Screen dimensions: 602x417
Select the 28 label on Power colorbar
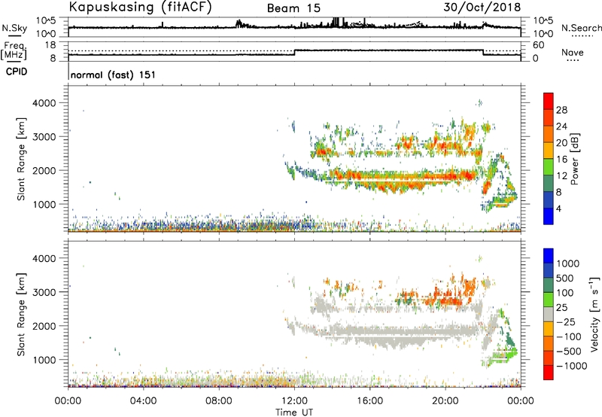pos(561,110)
